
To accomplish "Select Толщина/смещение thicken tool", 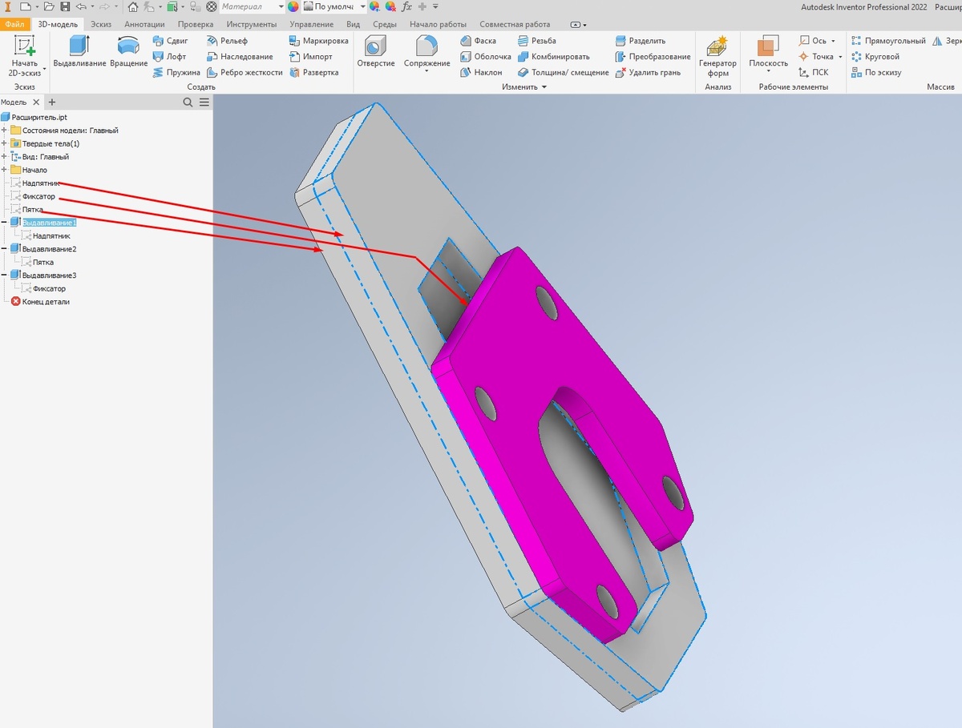I will tap(563, 72).
